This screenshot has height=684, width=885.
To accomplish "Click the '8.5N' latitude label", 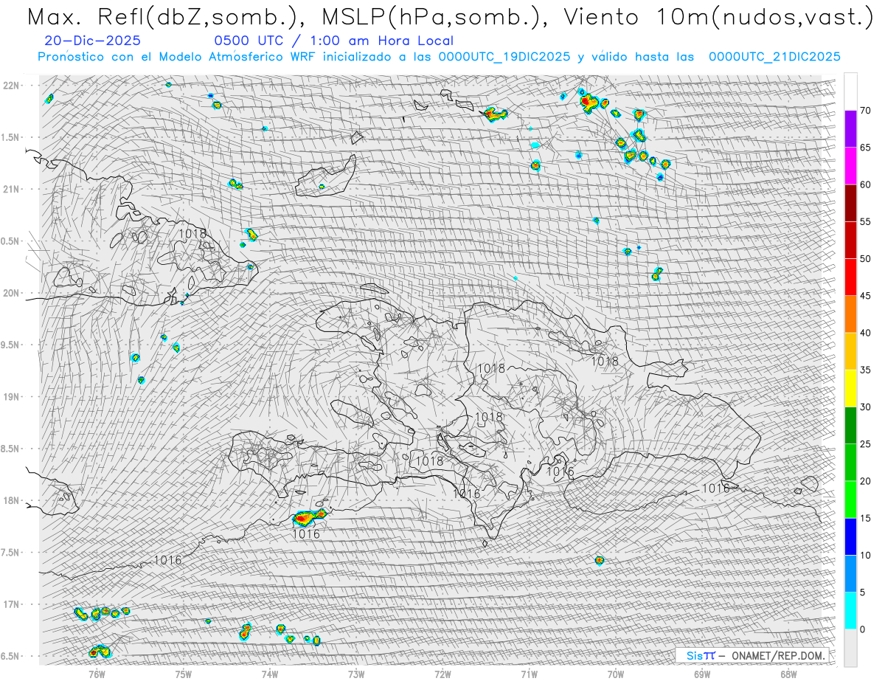I will pos(11,449).
